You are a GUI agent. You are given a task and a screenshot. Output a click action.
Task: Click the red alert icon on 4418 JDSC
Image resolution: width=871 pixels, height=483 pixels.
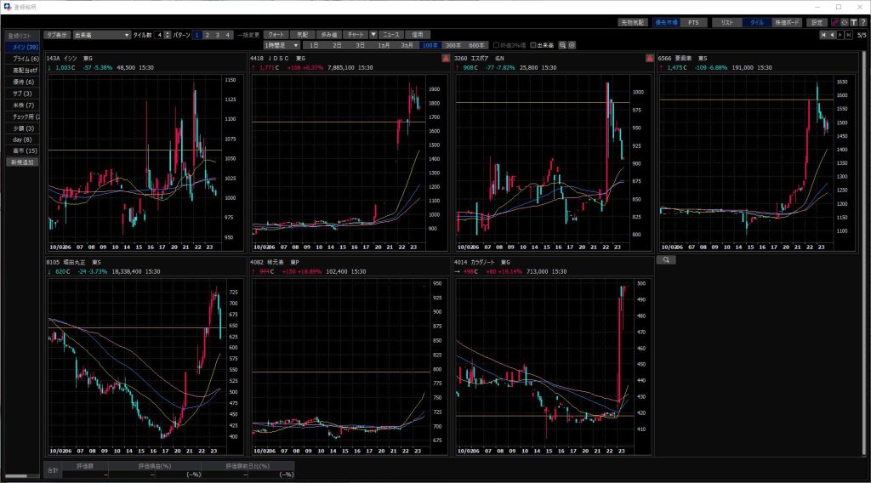445,58
